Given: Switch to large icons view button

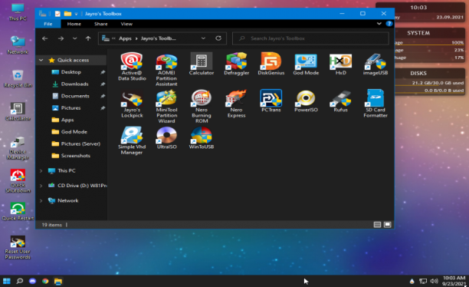Looking at the screenshot, I should [x=387, y=225].
